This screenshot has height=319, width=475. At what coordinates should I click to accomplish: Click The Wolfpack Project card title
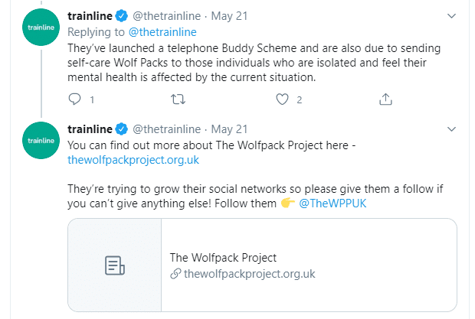click(x=223, y=258)
